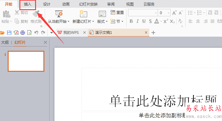222x121 pixels.
Task: Click the Cut scissors icon
Action: coord(17,12)
